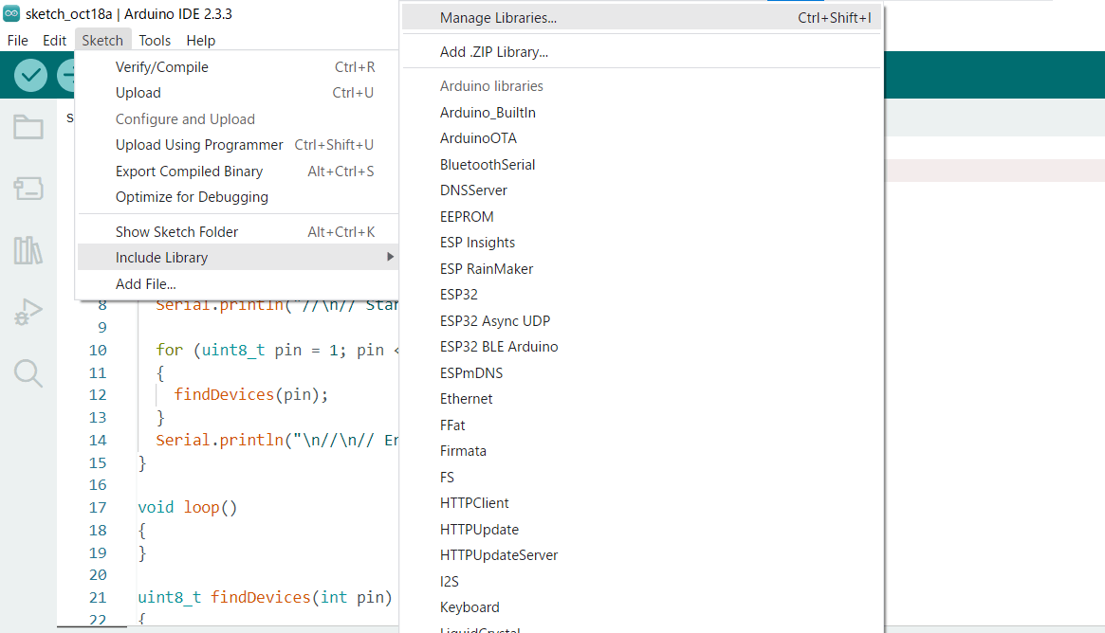Screen dimensions: 1105x633
Task: Open Manage Libraries... entry
Action: (641, 18)
